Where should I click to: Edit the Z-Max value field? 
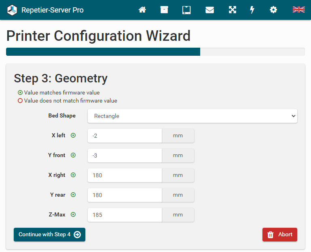pyautogui.click(x=125, y=215)
